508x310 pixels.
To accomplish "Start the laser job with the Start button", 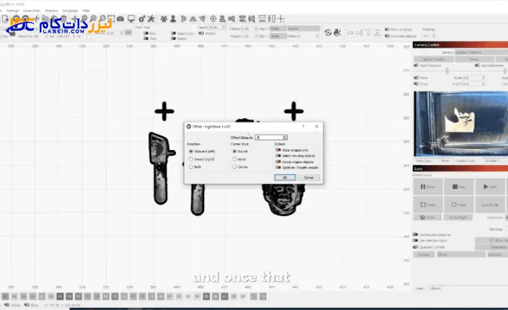I will click(x=491, y=187).
